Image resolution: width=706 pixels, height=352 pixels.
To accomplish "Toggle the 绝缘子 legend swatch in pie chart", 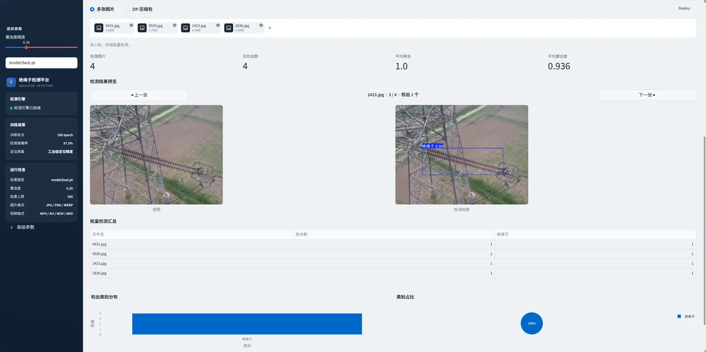I will pos(679,316).
